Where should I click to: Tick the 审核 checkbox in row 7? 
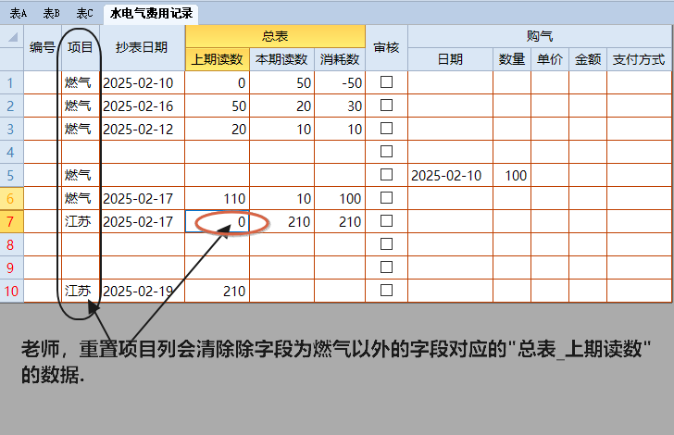pos(386,221)
